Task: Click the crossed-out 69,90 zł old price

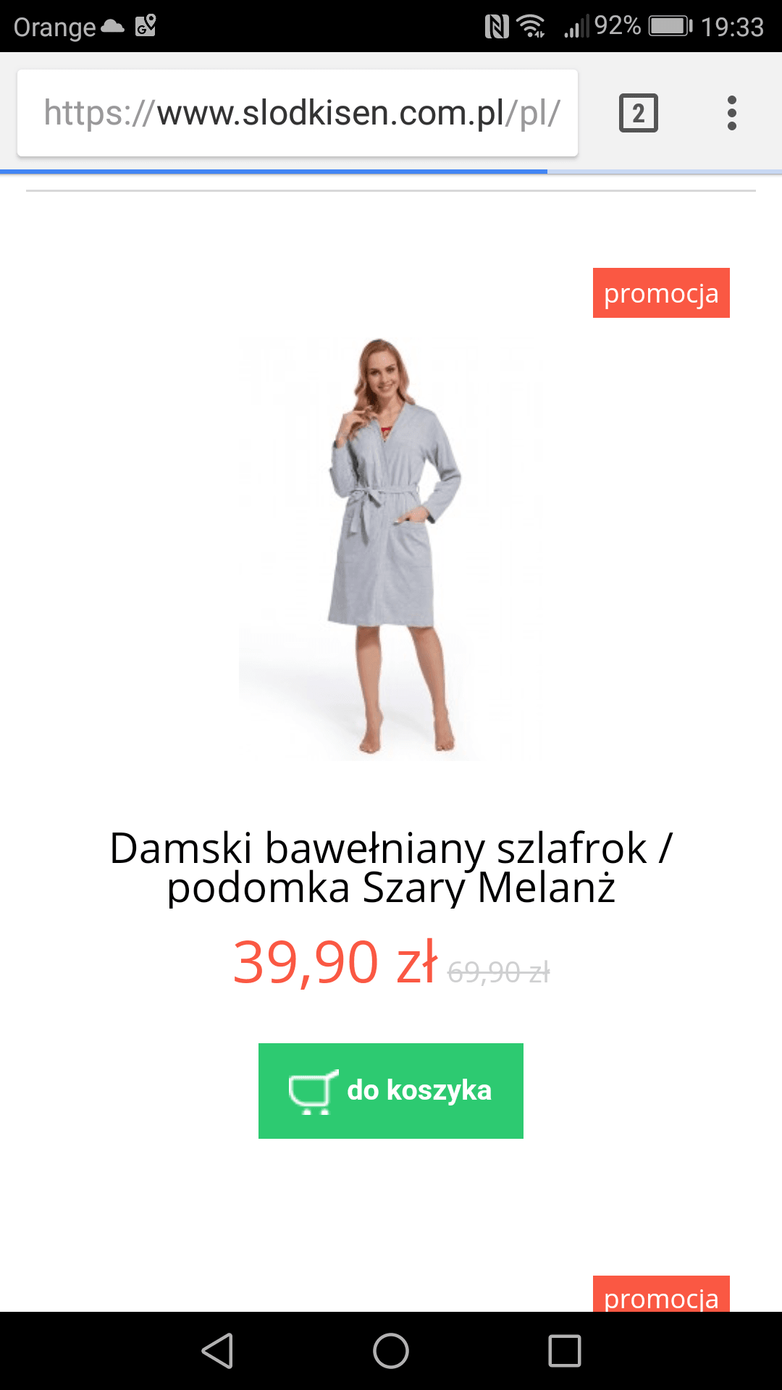Action: pos(499,972)
